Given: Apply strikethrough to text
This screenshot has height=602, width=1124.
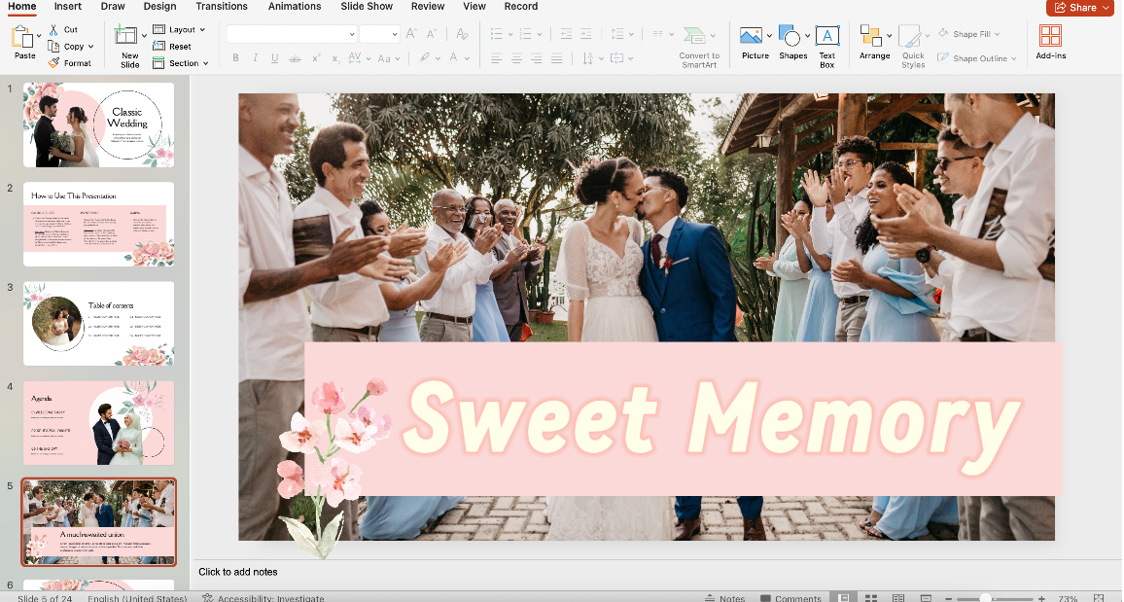Looking at the screenshot, I should [x=295, y=57].
